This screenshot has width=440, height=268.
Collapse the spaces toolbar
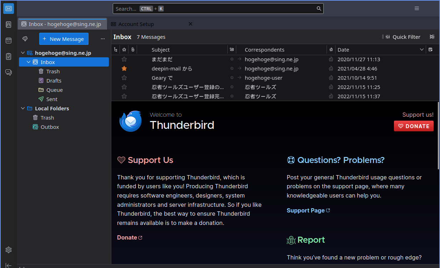[9, 265]
